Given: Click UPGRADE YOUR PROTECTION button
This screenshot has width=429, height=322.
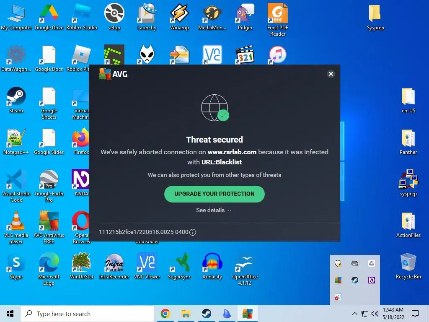Looking at the screenshot, I should tap(214, 194).
